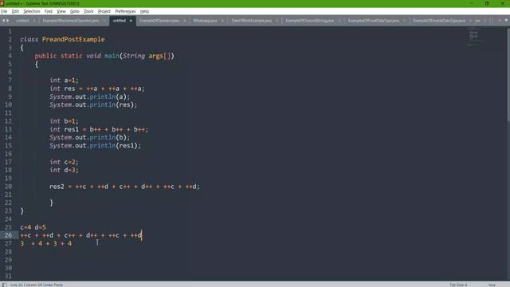This screenshot has height=287, width=510.
Task: Click the class name PreandPostExample
Action: 73,39
